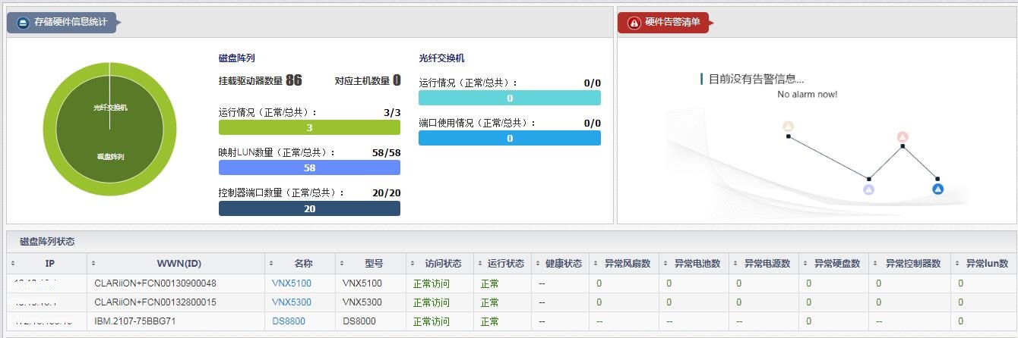Image resolution: width=1018 pixels, height=338 pixels.
Task: Click the 异常硬盘数 column header
Action: [x=836, y=264]
